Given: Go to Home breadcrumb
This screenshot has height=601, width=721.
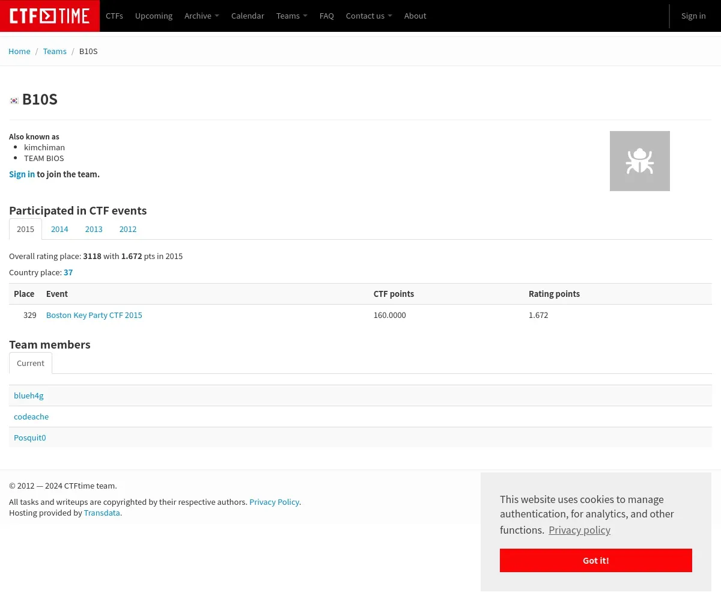Looking at the screenshot, I should [x=19, y=51].
